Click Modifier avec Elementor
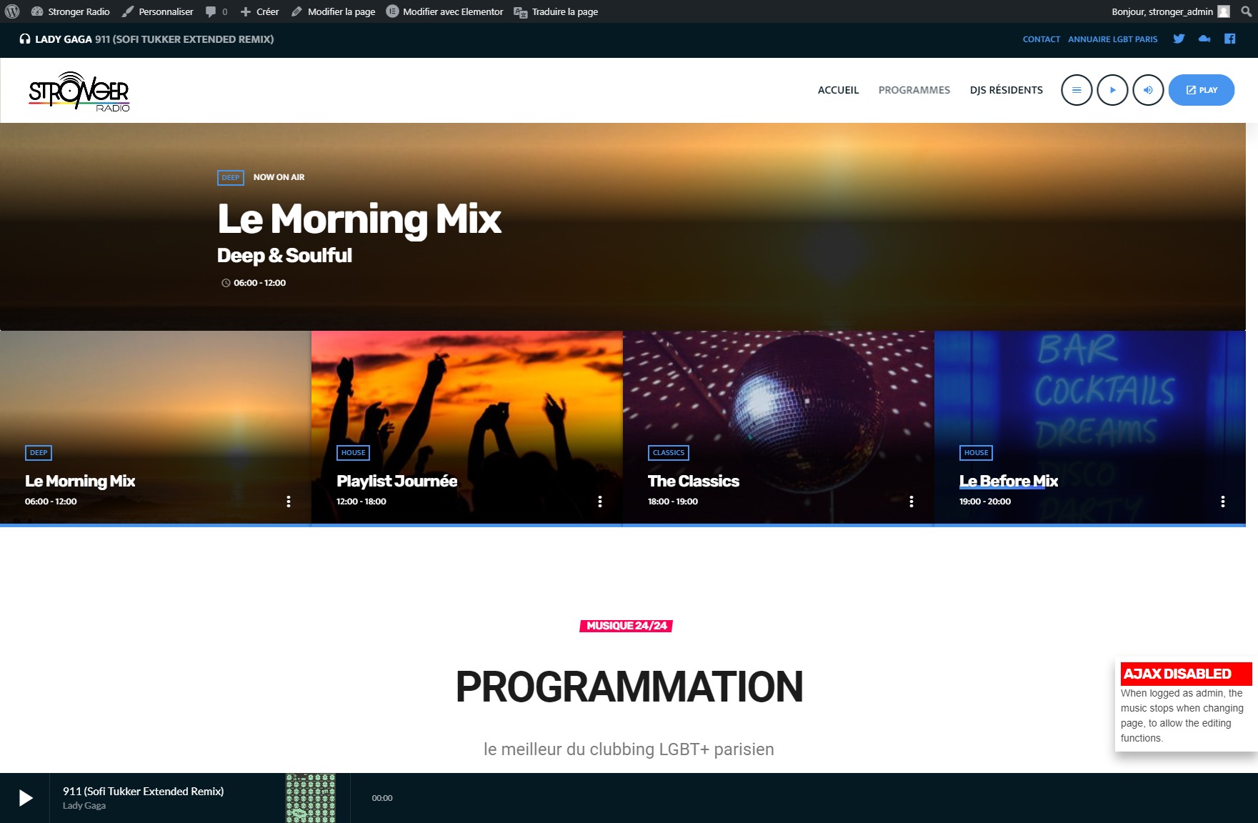1258x823 pixels. pos(444,11)
